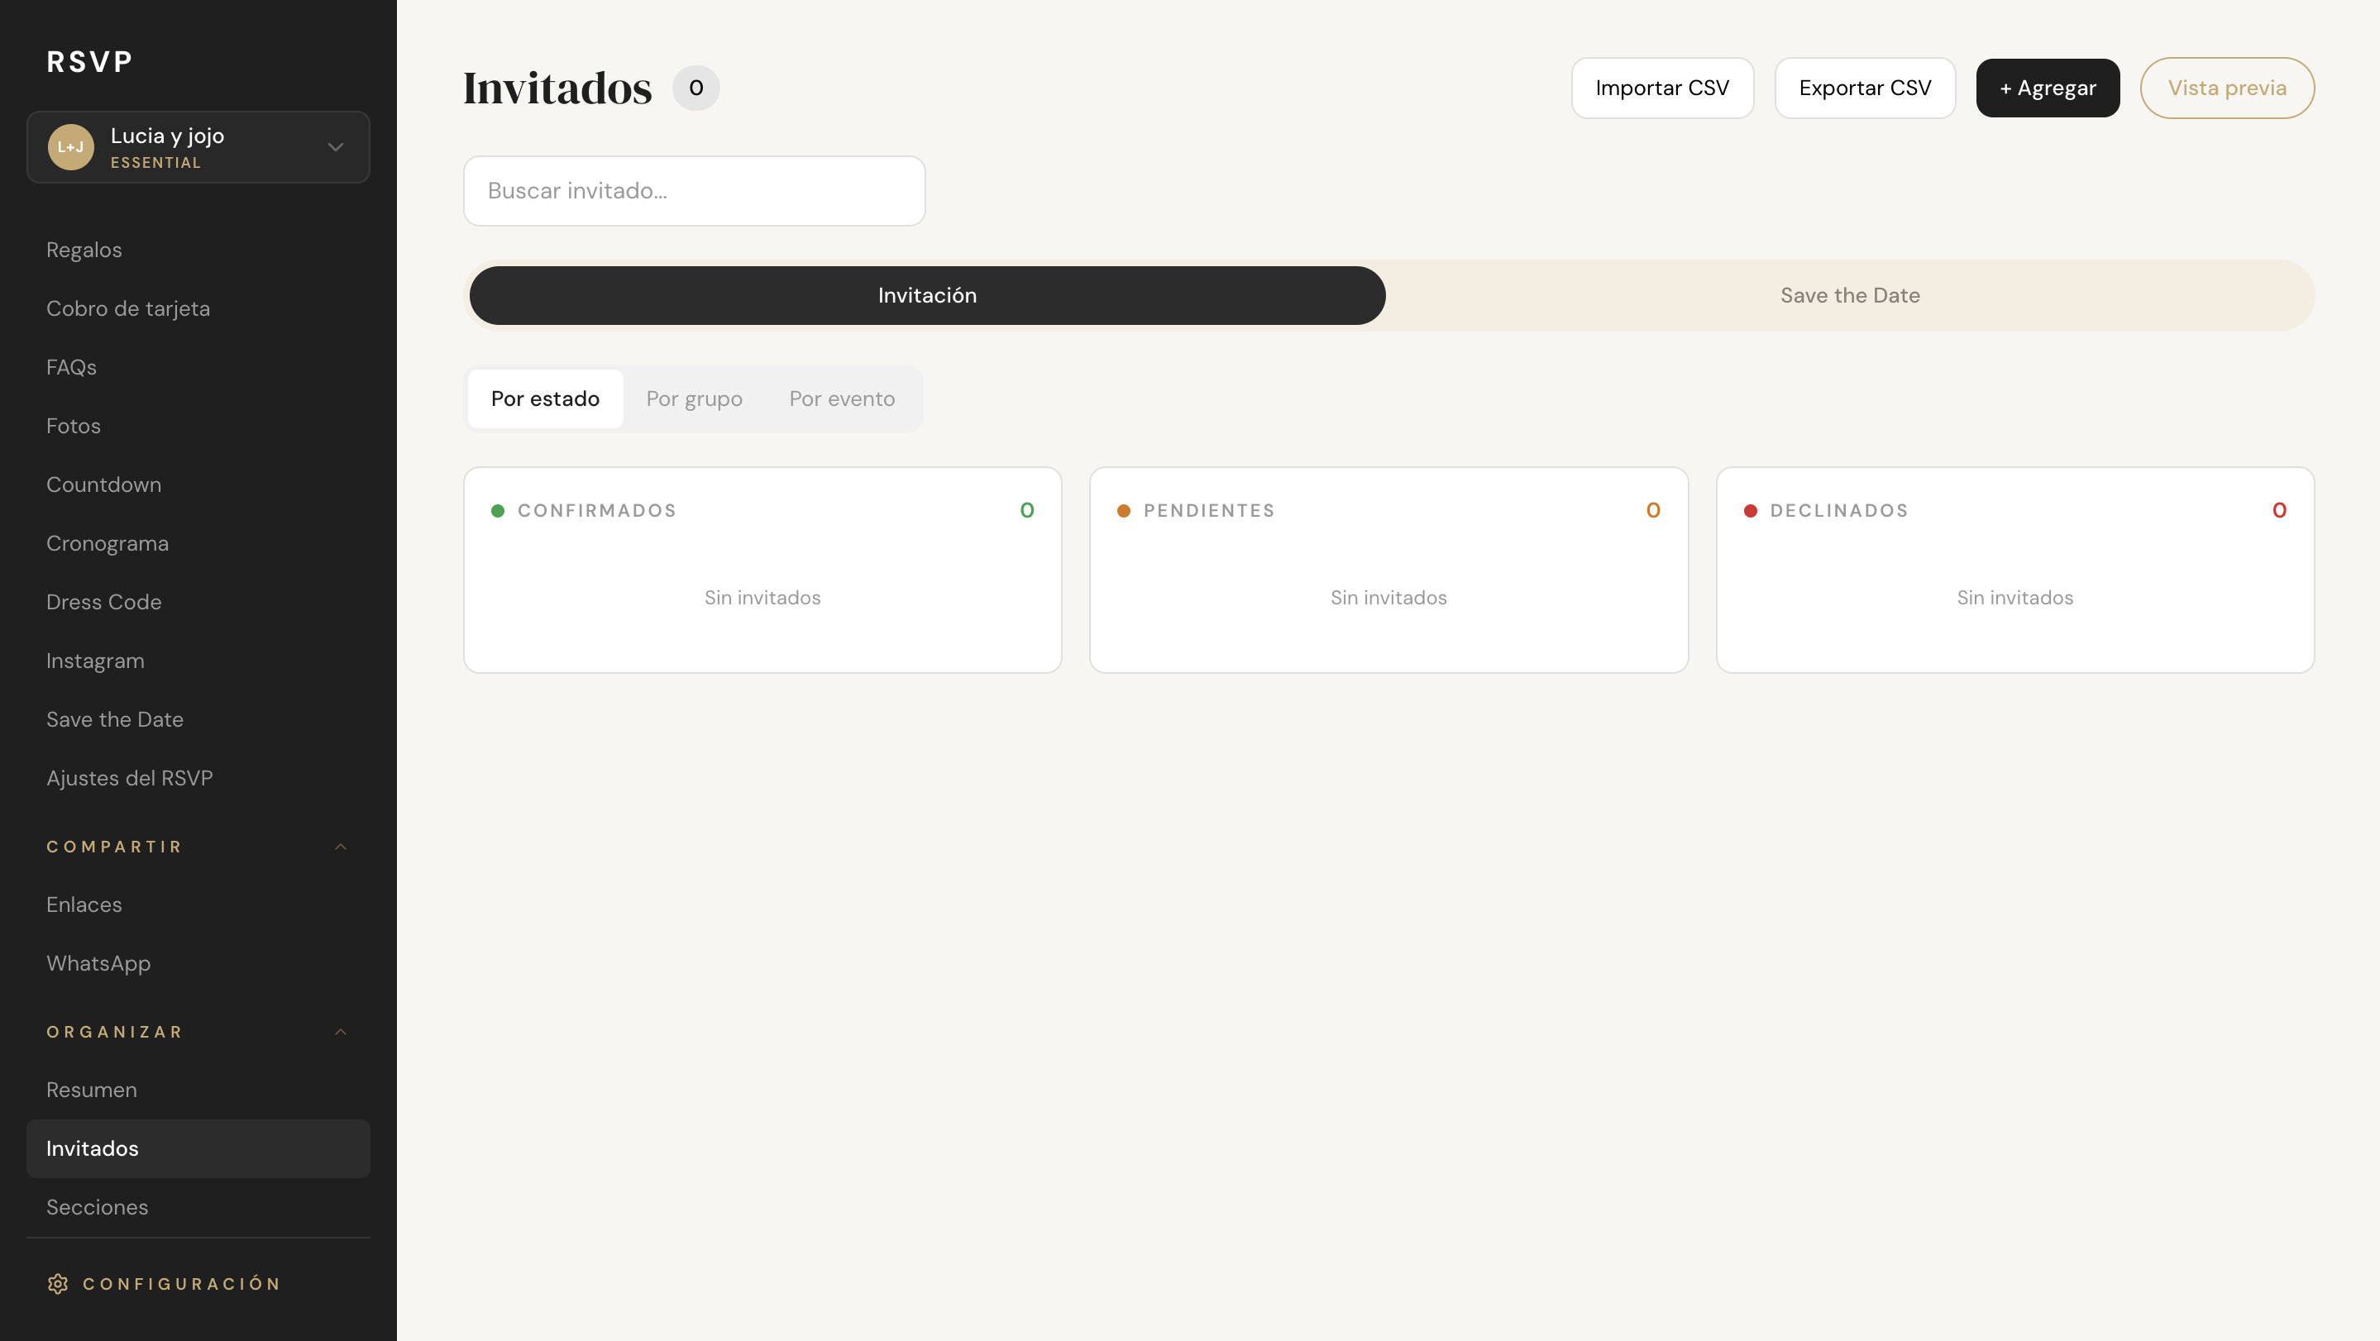Click the ORGANIZAR section heading
The width and height of the screenshot is (2380, 1341).
pos(115,1032)
